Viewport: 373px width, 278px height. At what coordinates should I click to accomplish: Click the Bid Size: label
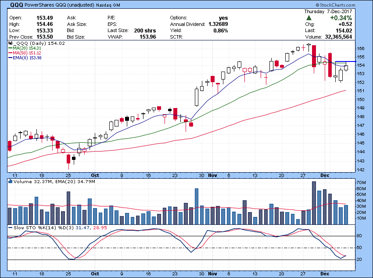75,37
